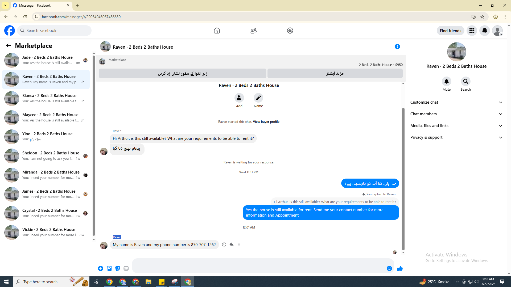Reply to Raven's phone number message

point(232,244)
